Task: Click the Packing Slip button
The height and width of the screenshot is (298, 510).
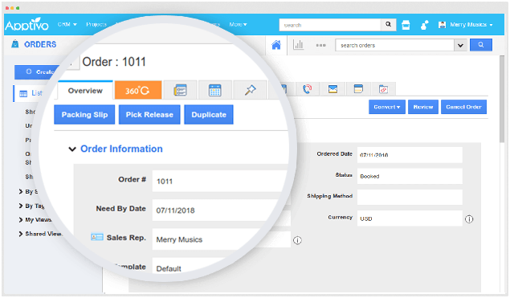Action: click(84, 115)
